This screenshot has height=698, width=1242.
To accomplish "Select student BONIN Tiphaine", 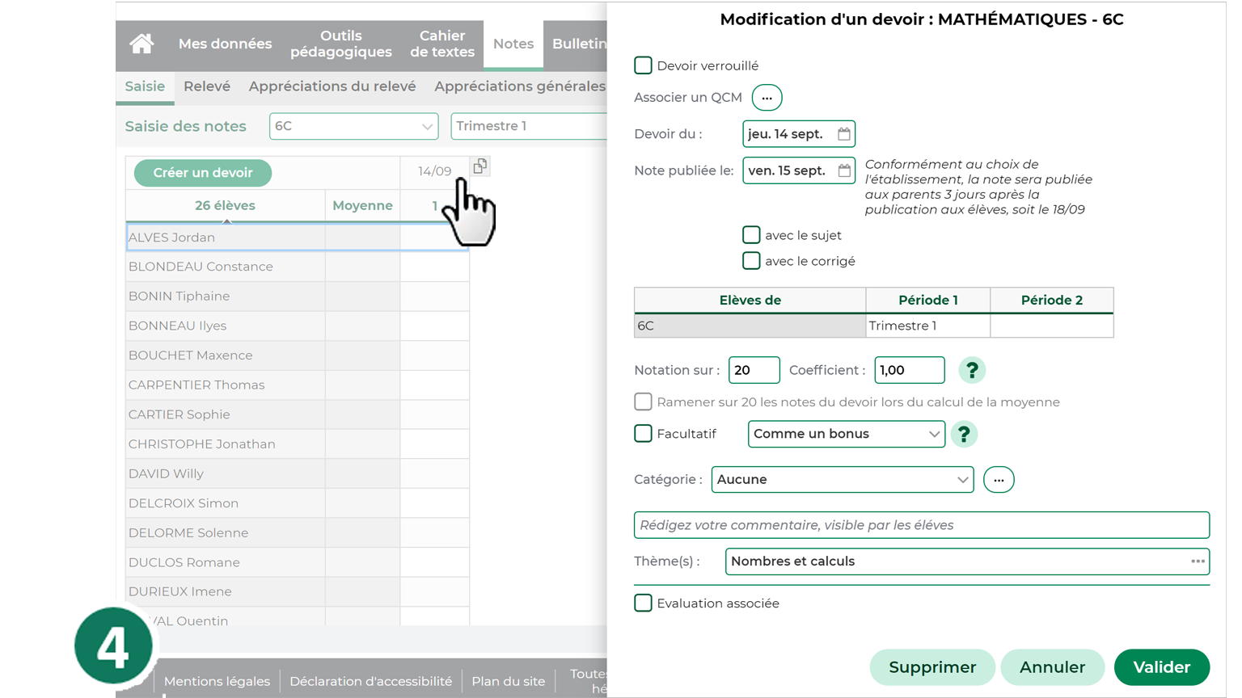I will 226,296.
